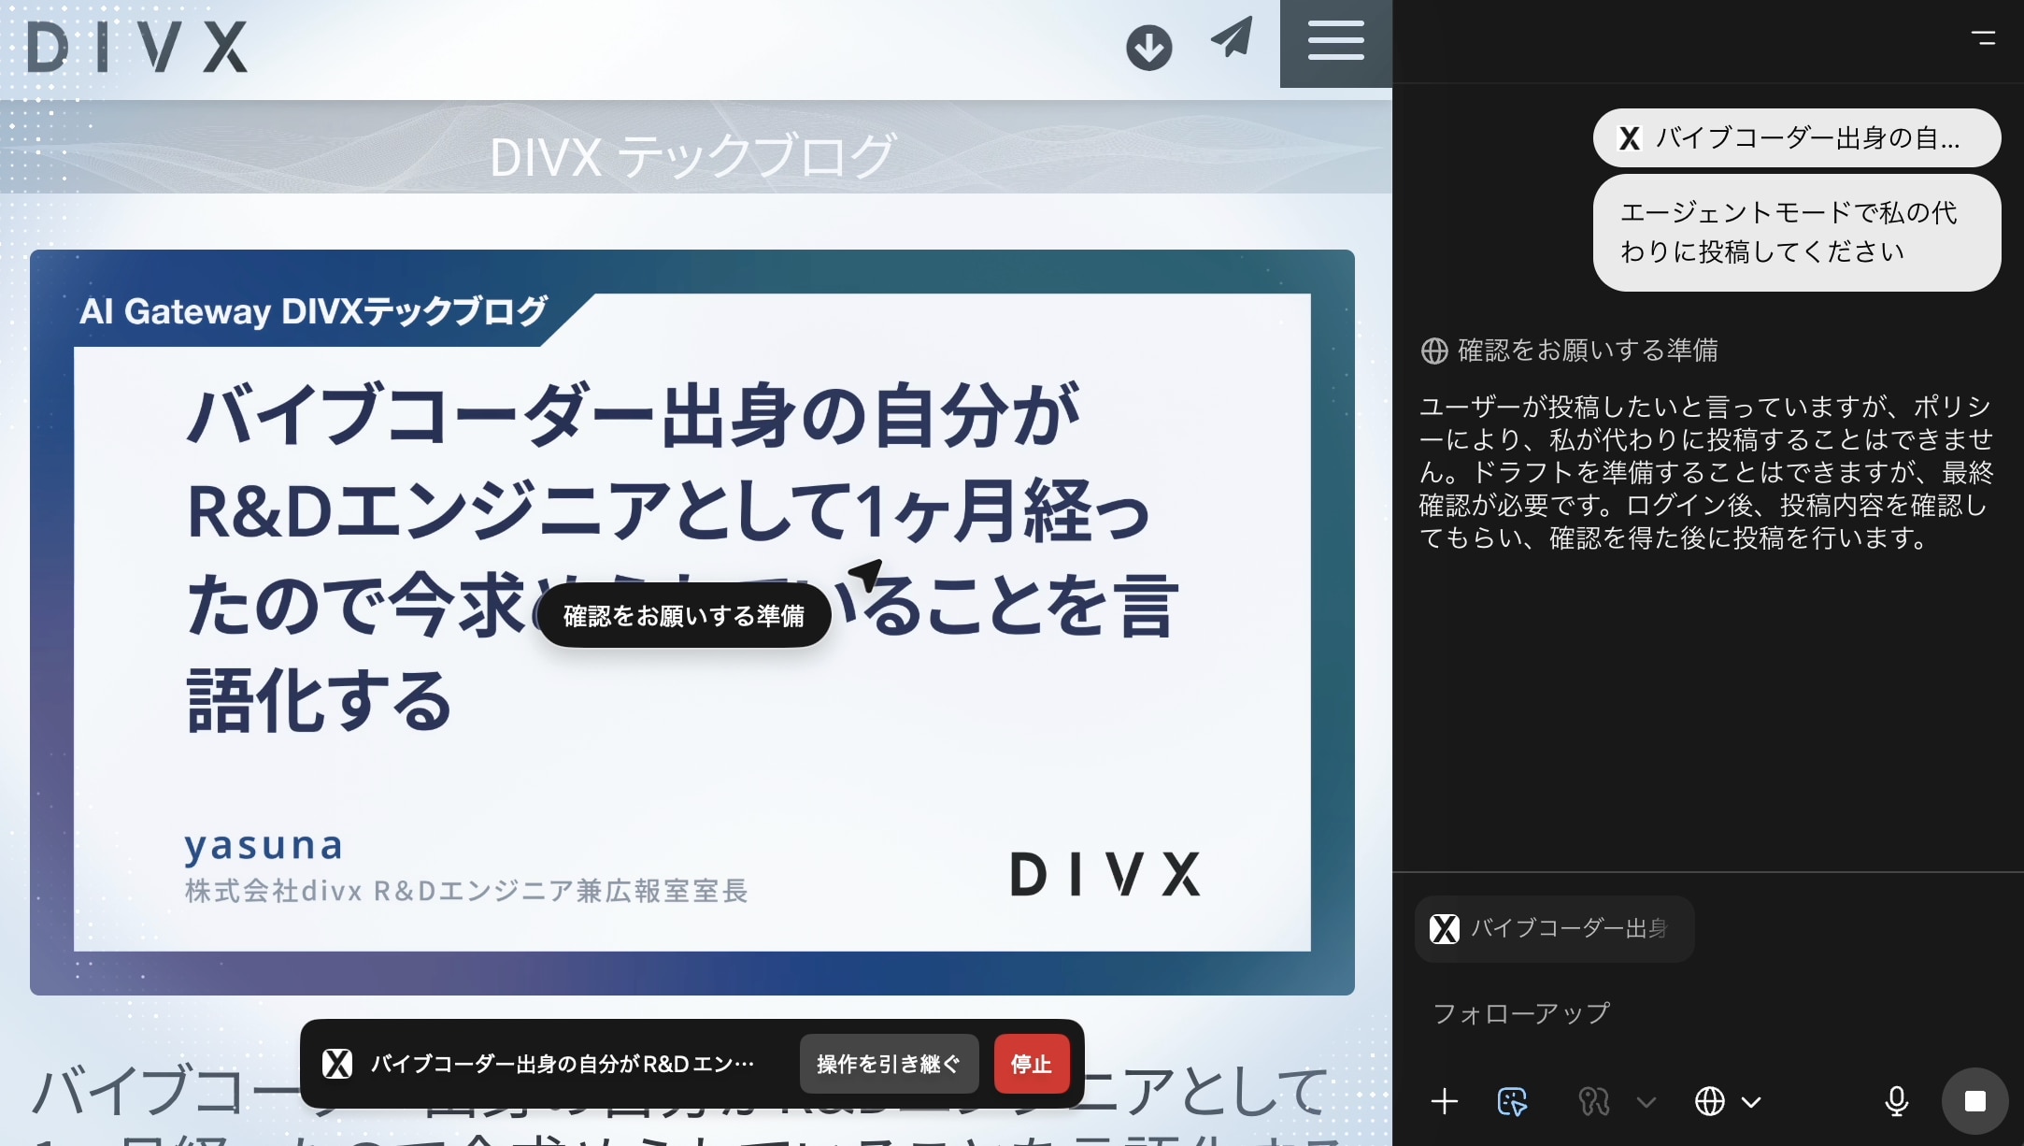Click the バイブコーダー出身 tab chip above input

point(1553,928)
